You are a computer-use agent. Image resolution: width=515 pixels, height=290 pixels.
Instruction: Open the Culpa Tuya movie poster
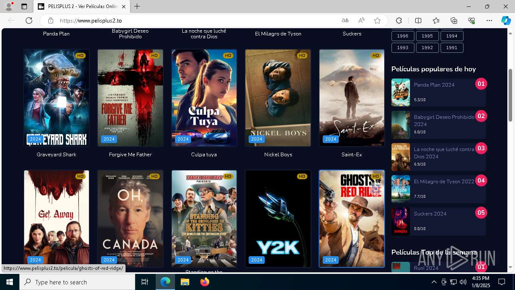(x=204, y=98)
